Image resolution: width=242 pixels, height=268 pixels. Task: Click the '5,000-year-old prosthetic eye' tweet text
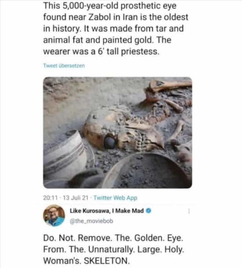click(116, 29)
